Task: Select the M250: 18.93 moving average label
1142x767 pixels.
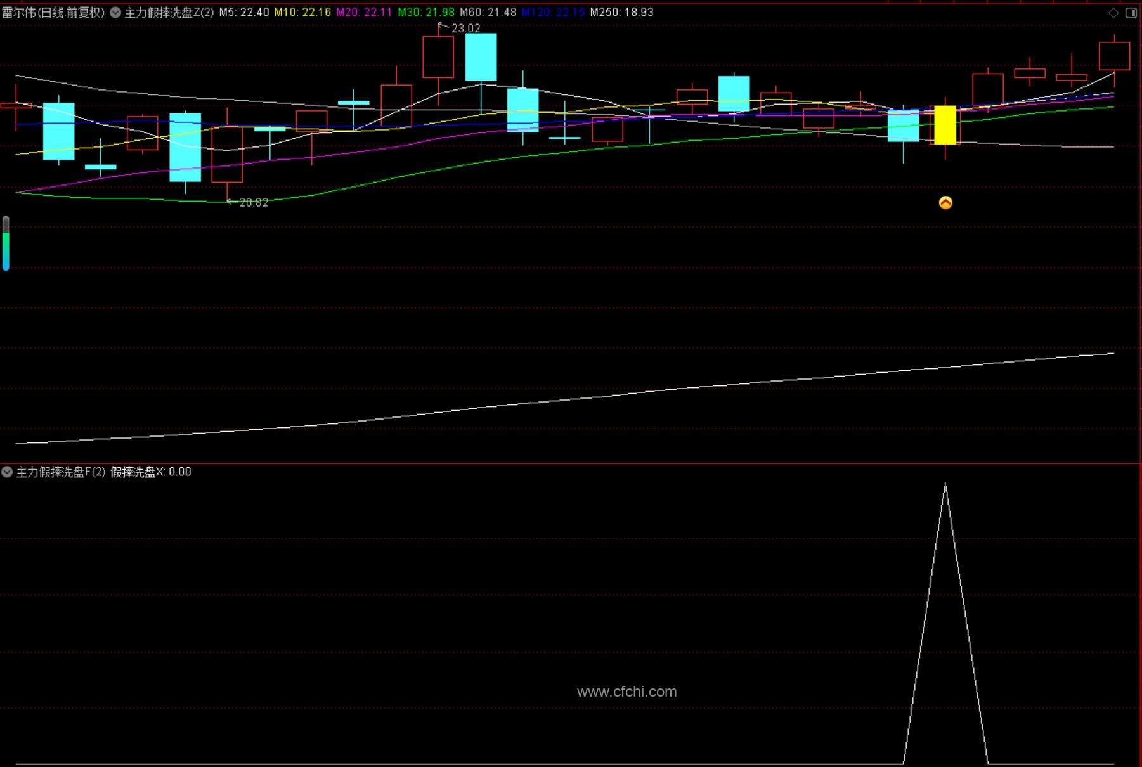Action: click(x=621, y=13)
